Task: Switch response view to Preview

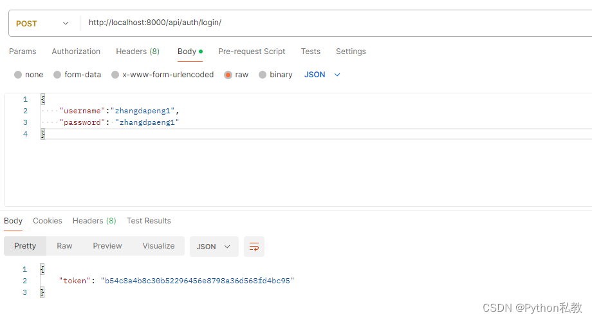Action: pyautogui.click(x=107, y=246)
